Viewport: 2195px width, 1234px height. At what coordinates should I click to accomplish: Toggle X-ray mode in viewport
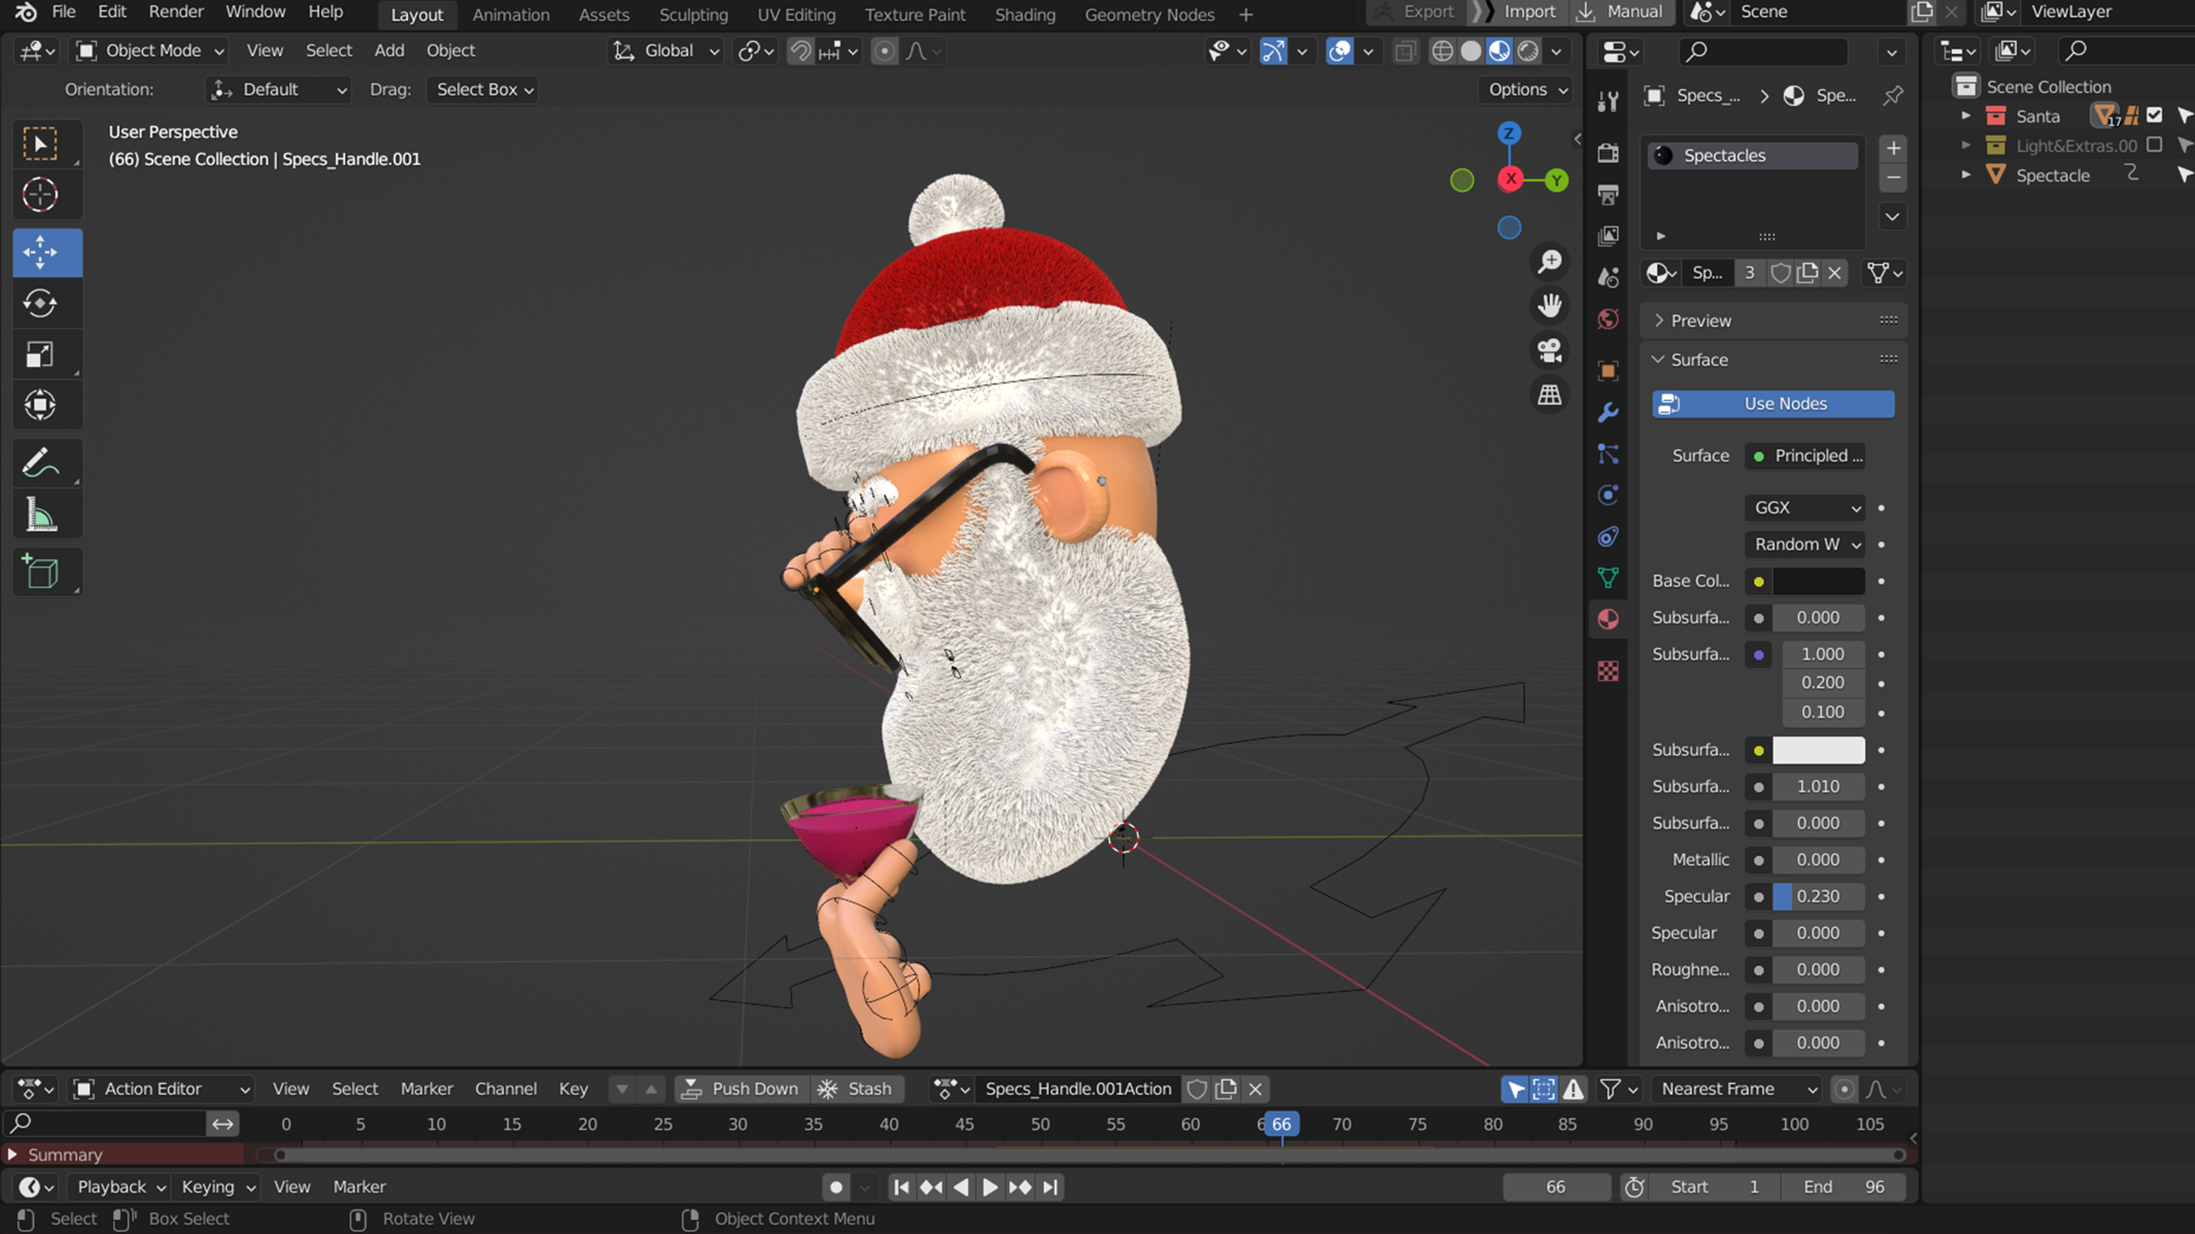(1404, 51)
